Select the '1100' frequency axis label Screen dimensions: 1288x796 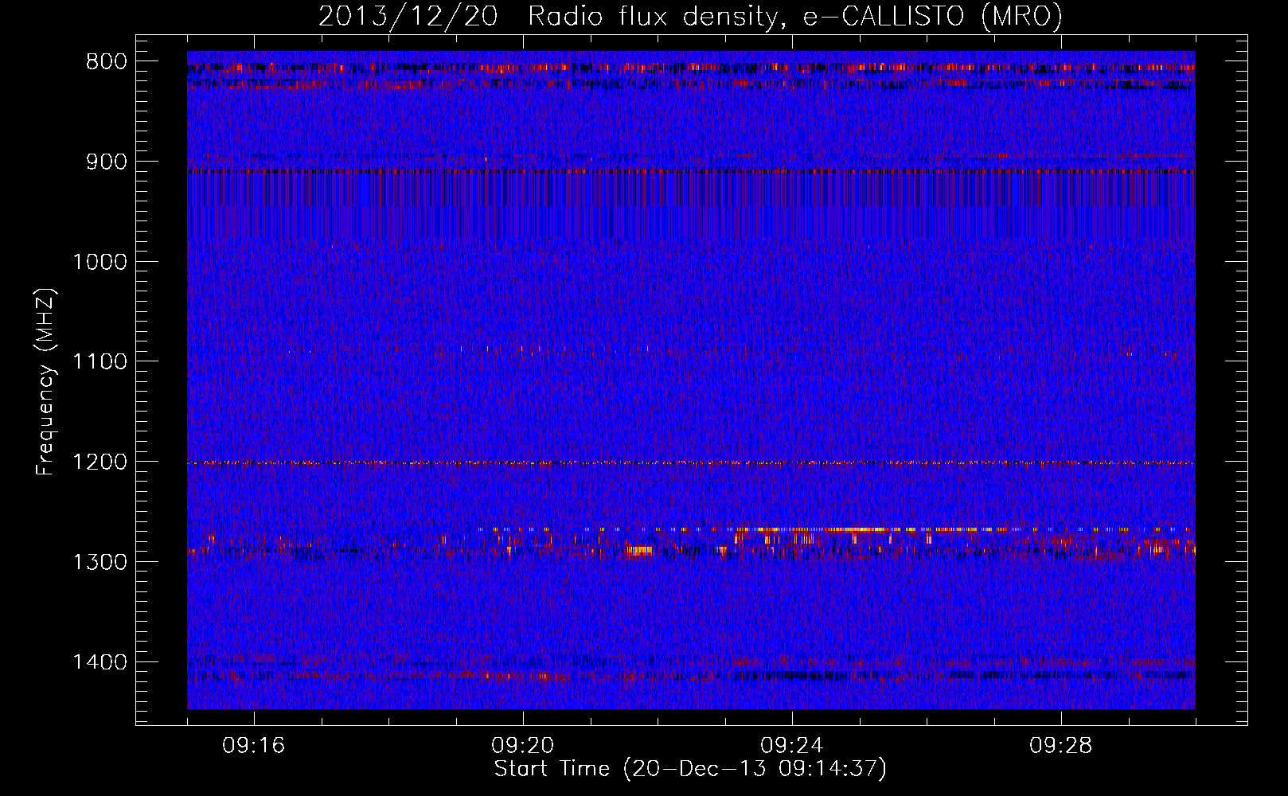coord(100,362)
